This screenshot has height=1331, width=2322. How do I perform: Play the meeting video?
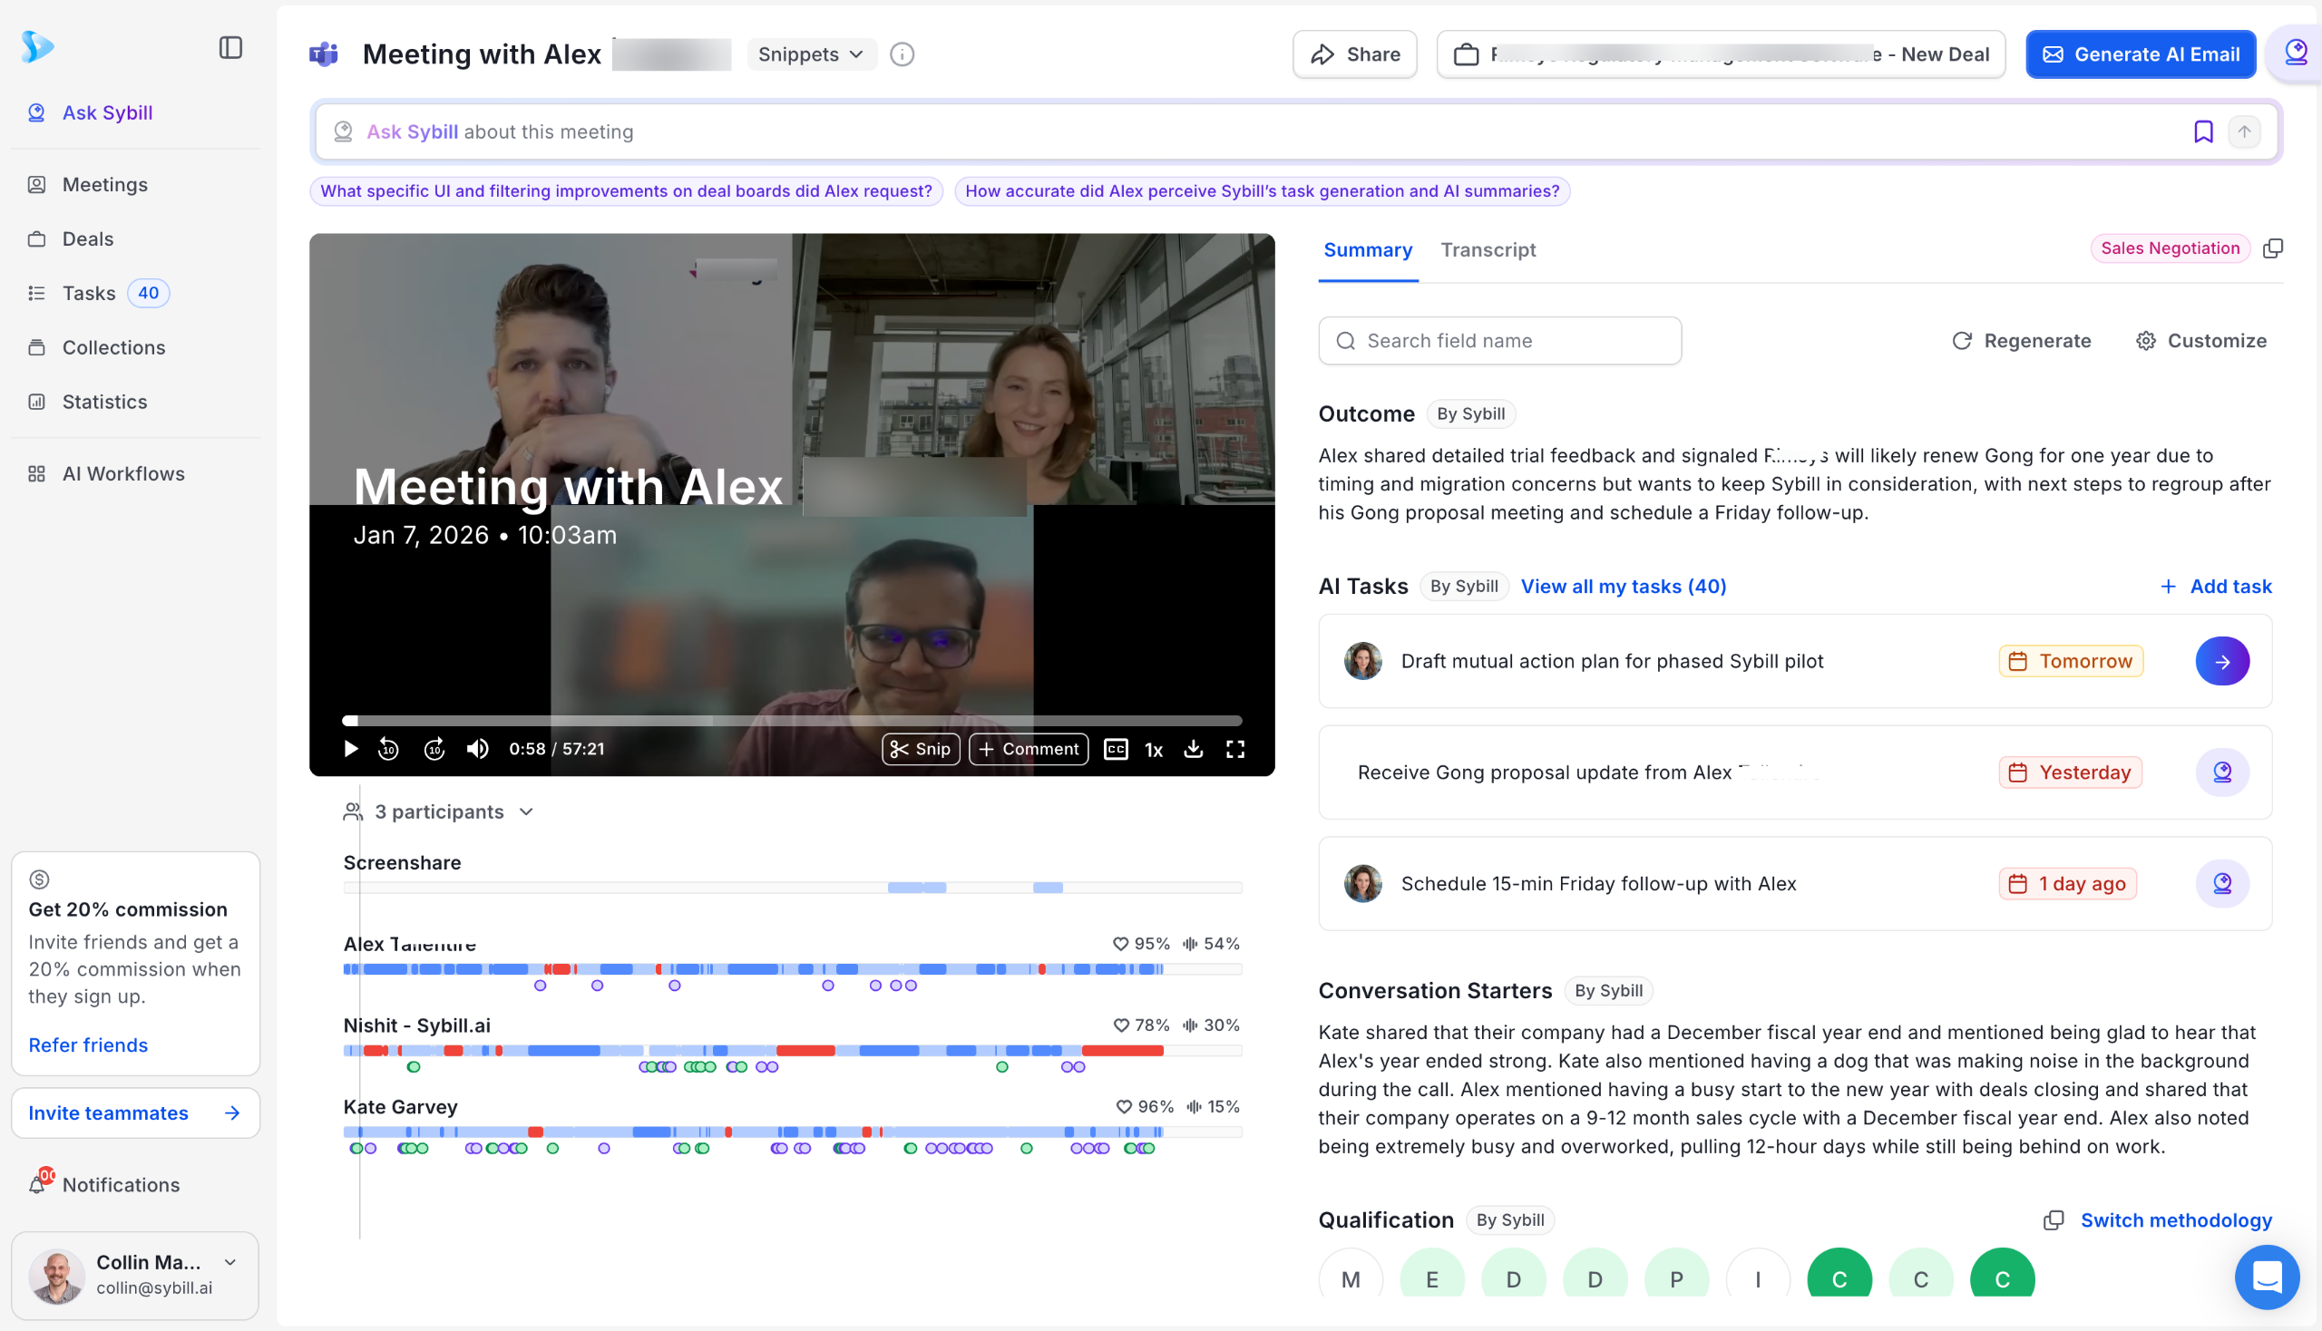(x=350, y=749)
